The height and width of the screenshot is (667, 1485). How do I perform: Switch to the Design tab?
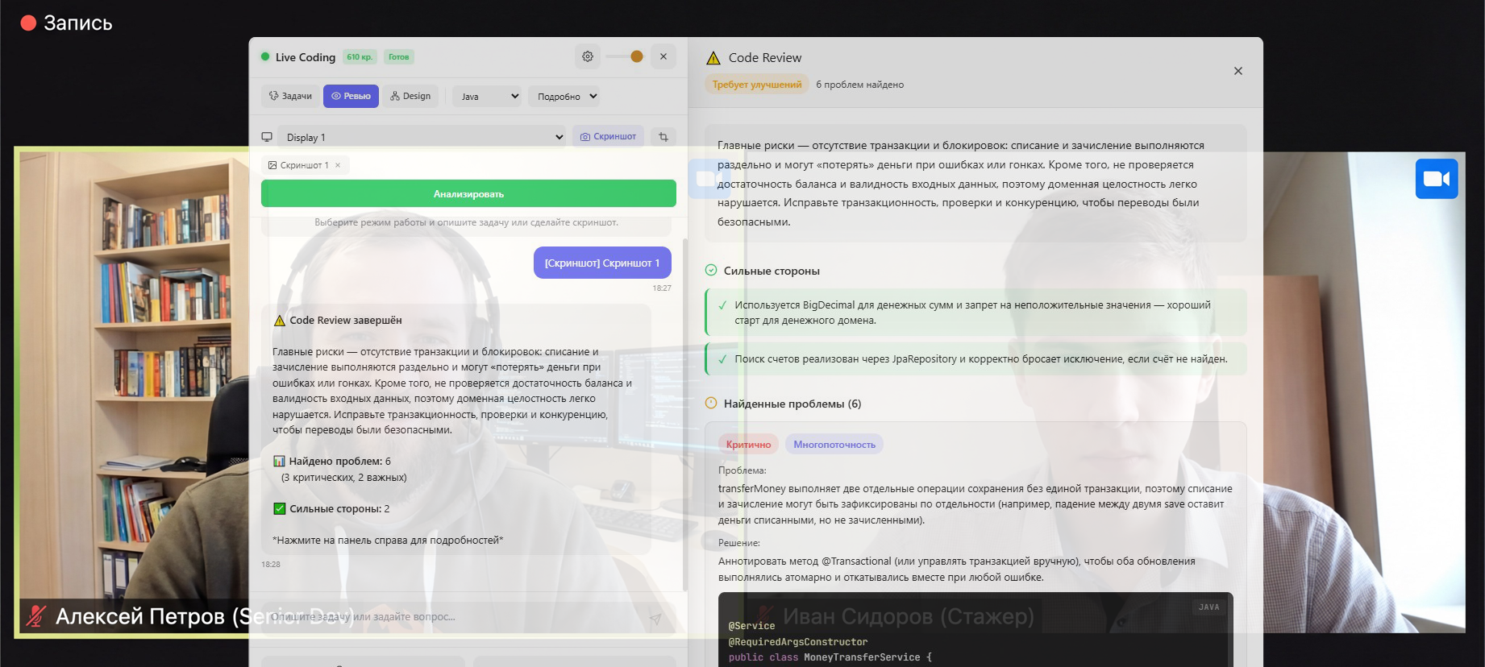pos(410,97)
